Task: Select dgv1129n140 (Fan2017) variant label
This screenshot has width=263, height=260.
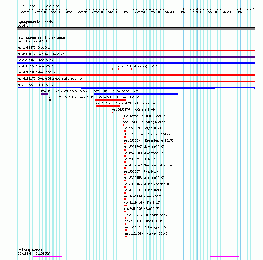Action: 143,202
